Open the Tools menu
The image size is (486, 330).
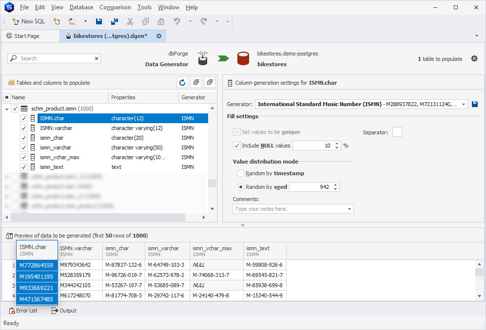point(144,7)
